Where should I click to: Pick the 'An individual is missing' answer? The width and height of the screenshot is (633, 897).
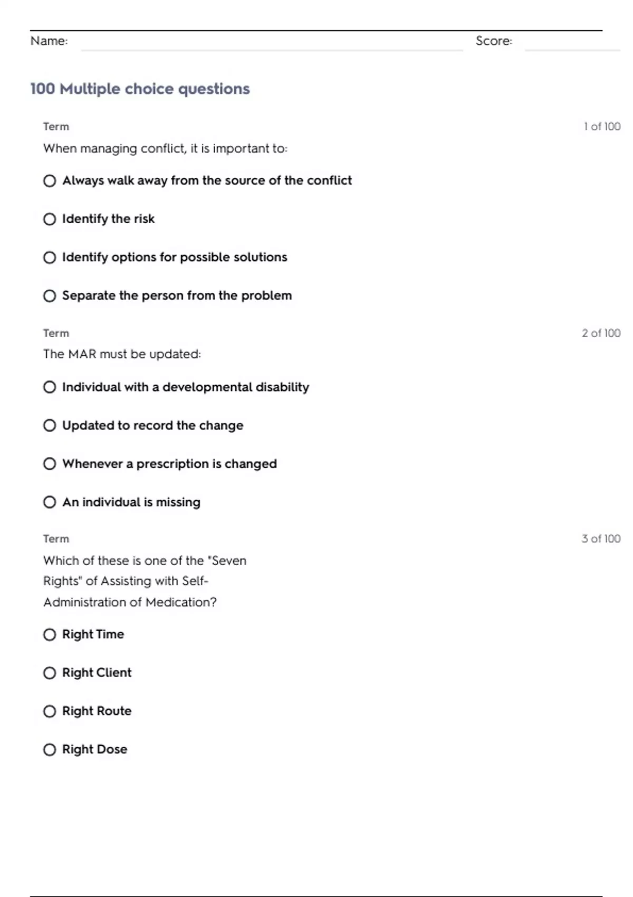click(50, 502)
